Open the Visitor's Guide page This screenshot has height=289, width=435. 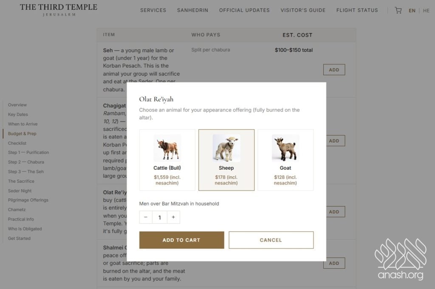pyautogui.click(x=303, y=10)
